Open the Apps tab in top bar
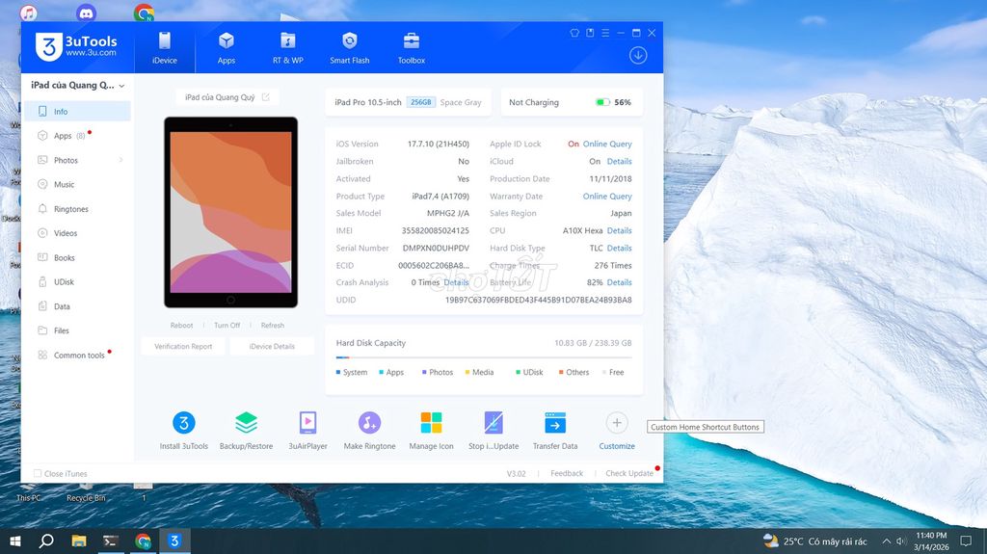The width and height of the screenshot is (987, 554). (x=226, y=48)
